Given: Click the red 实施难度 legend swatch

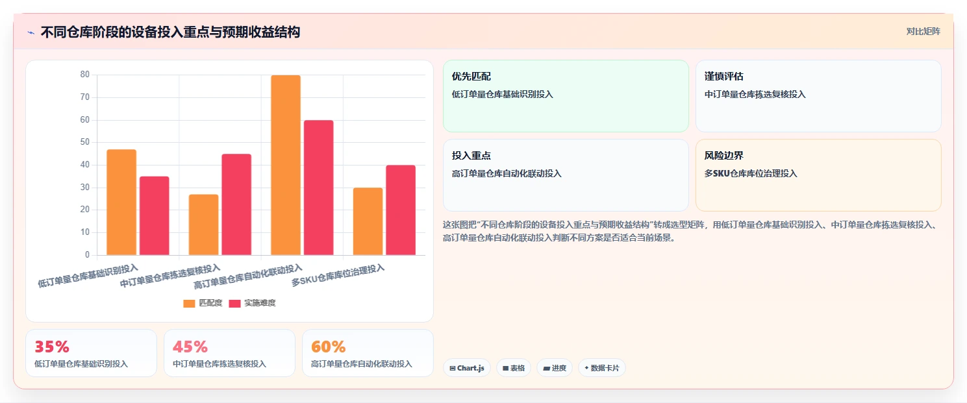Looking at the screenshot, I should point(234,303).
